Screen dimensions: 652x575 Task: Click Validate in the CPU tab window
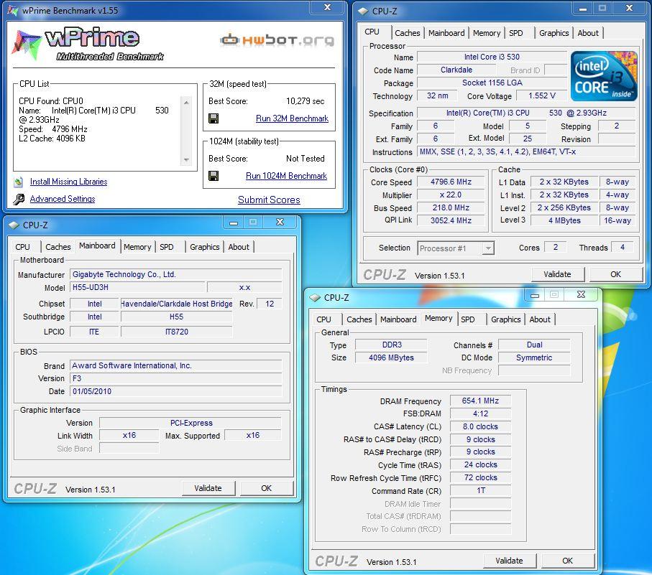(x=557, y=274)
